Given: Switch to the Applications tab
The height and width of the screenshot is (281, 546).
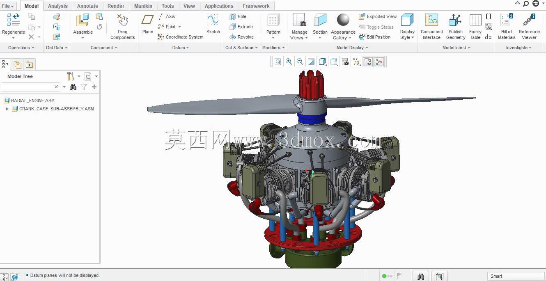Looking at the screenshot, I should [219, 6].
